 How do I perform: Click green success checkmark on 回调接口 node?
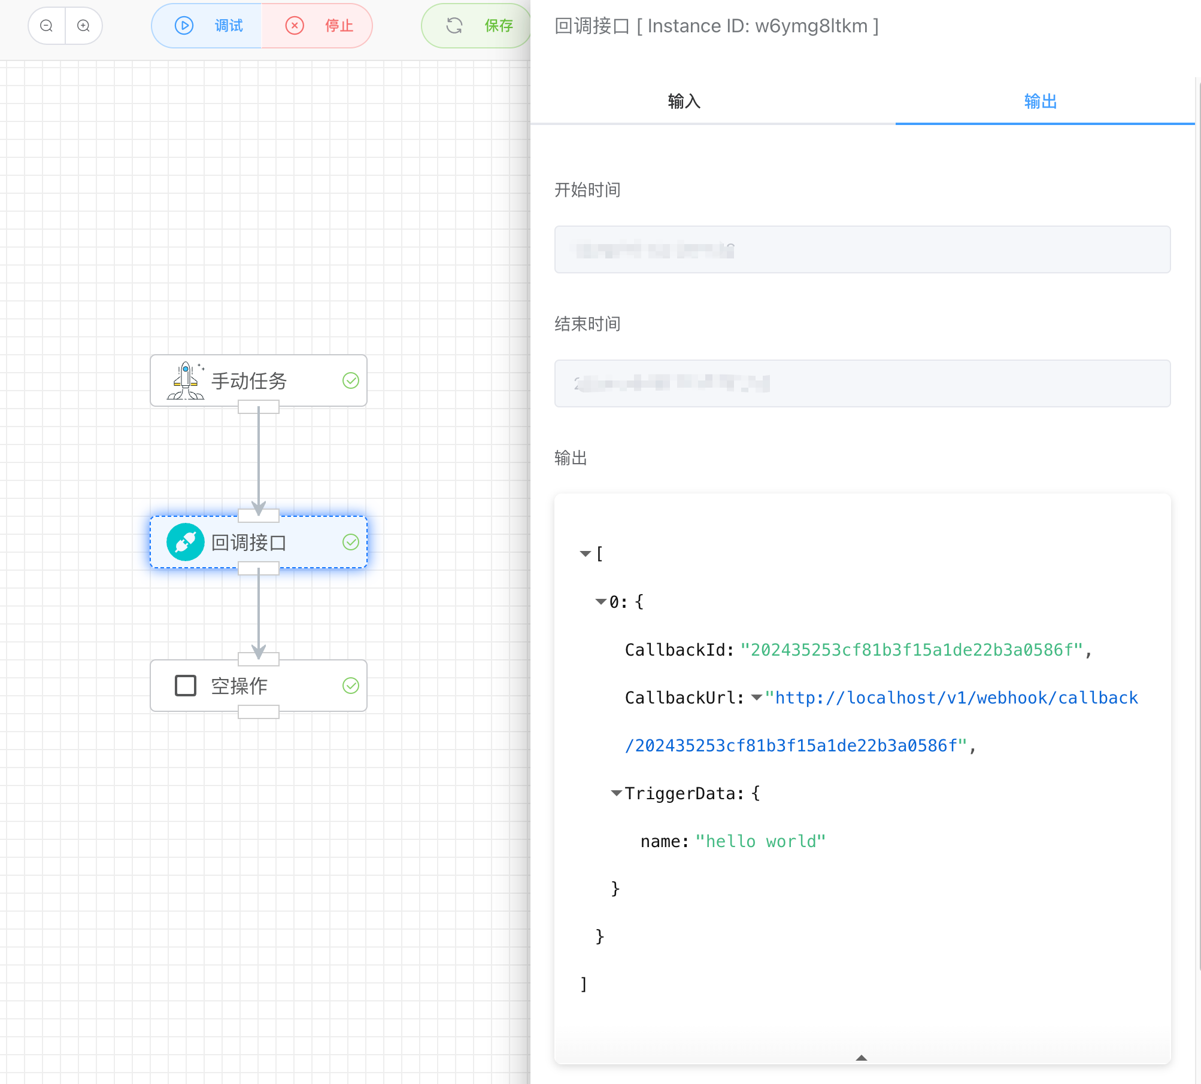351,542
